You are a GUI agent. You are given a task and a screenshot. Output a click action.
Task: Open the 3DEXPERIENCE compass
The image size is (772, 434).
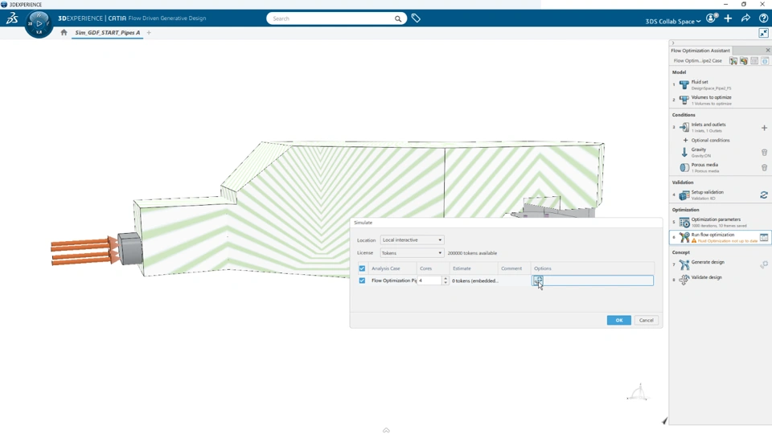pos(39,23)
